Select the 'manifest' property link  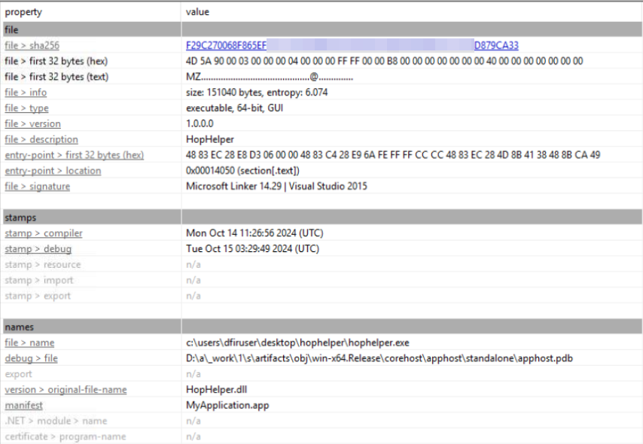click(23, 406)
